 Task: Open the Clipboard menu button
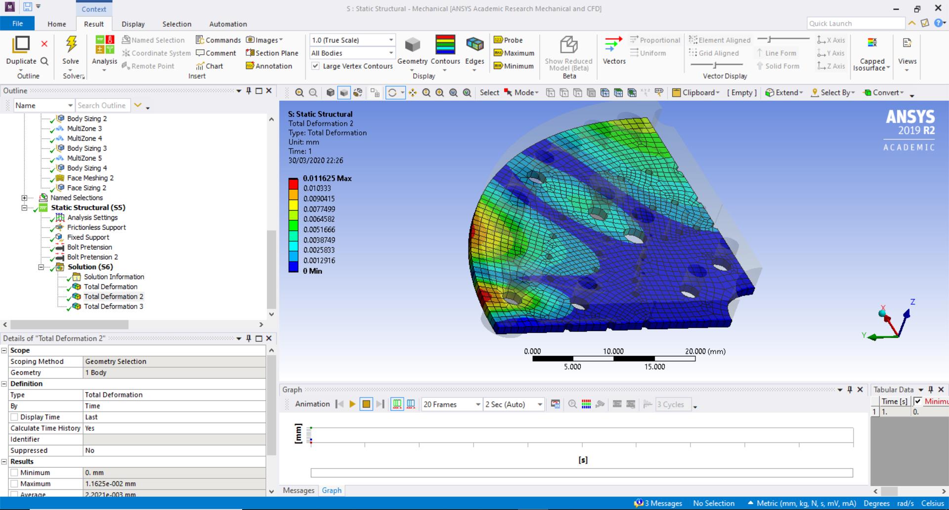[696, 92]
